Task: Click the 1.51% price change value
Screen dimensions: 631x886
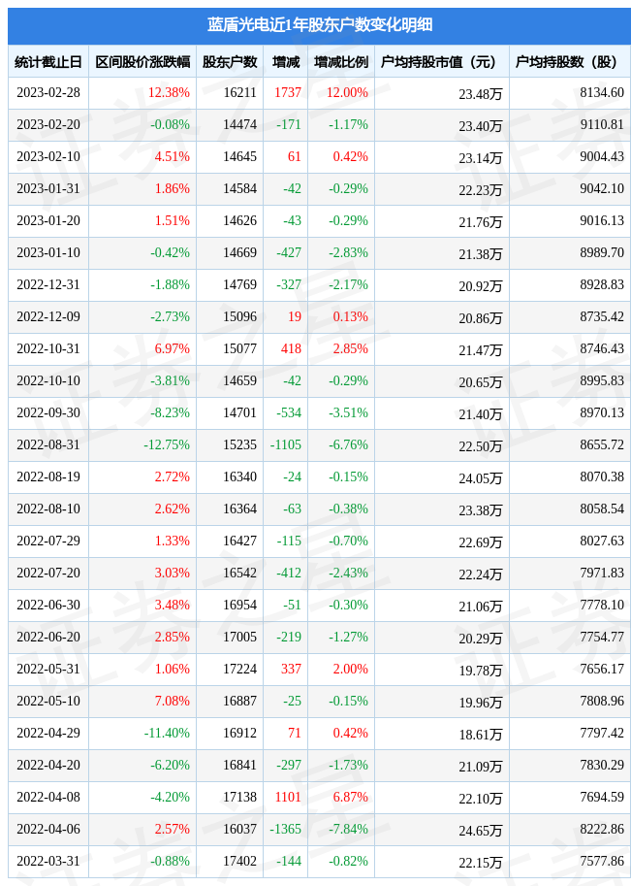Action: click(173, 221)
